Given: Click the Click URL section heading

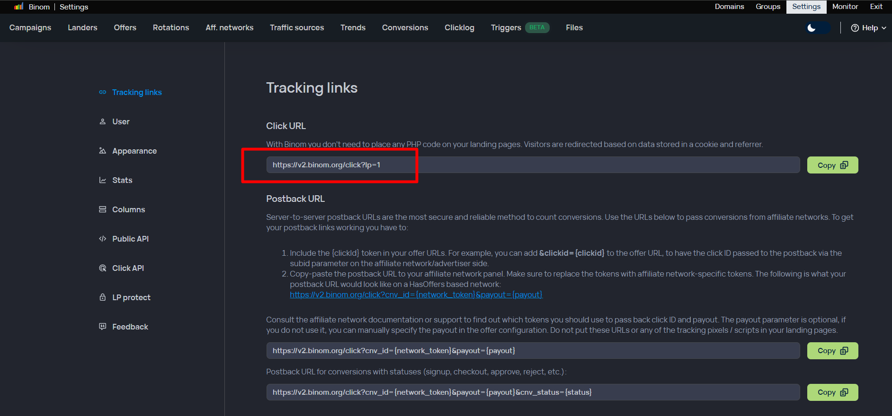Looking at the screenshot, I should [x=286, y=126].
